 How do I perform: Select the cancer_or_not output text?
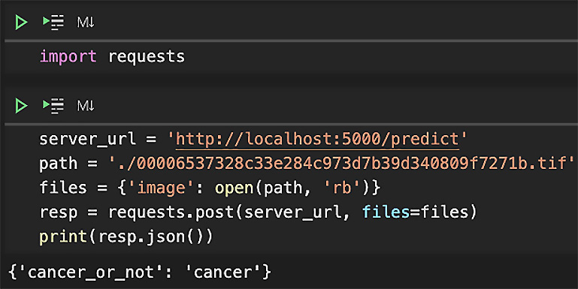[x=140, y=272]
